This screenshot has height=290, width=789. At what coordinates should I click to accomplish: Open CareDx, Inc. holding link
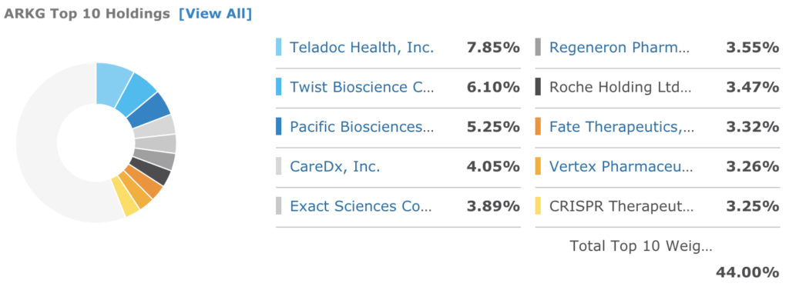334,166
